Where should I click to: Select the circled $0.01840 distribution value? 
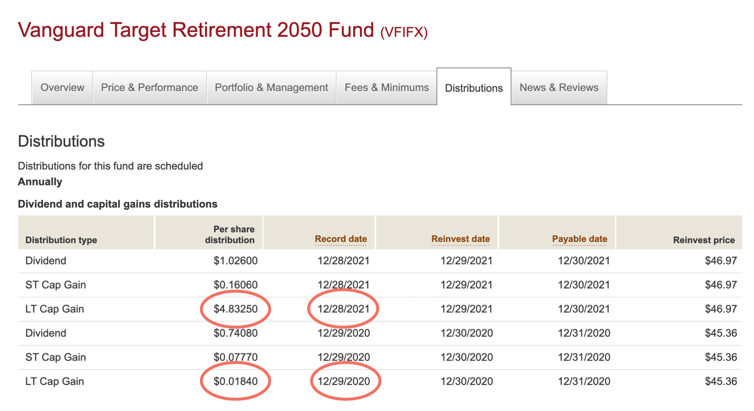click(x=236, y=381)
